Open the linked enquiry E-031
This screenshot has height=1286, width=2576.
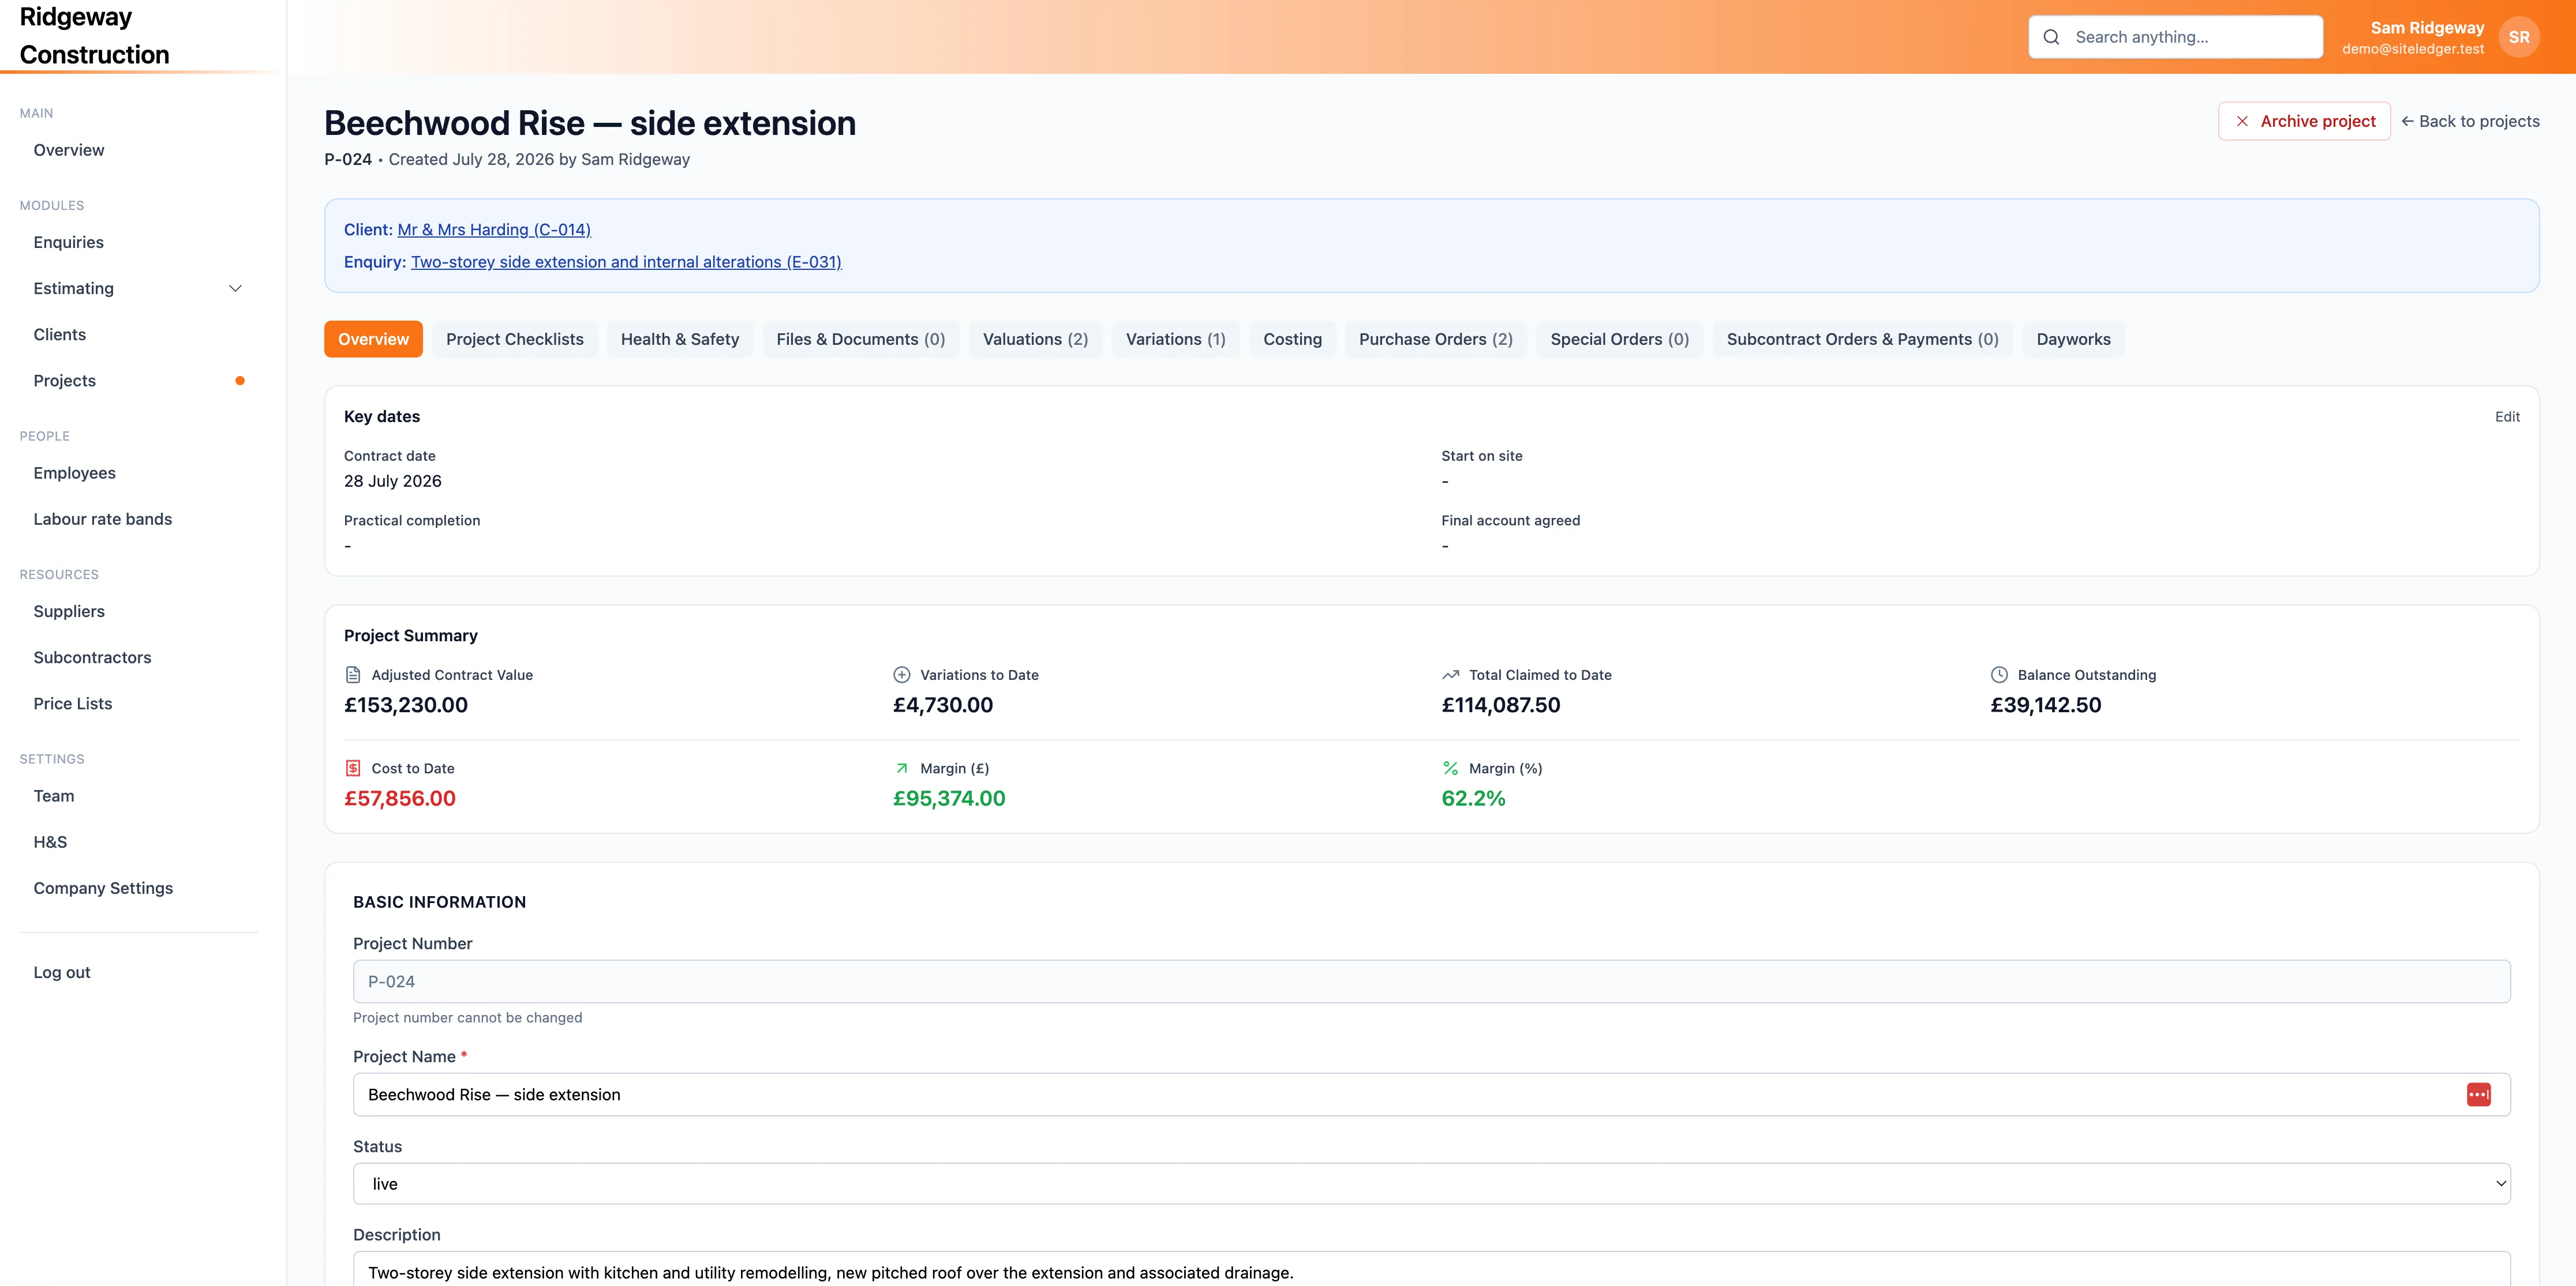tap(626, 262)
